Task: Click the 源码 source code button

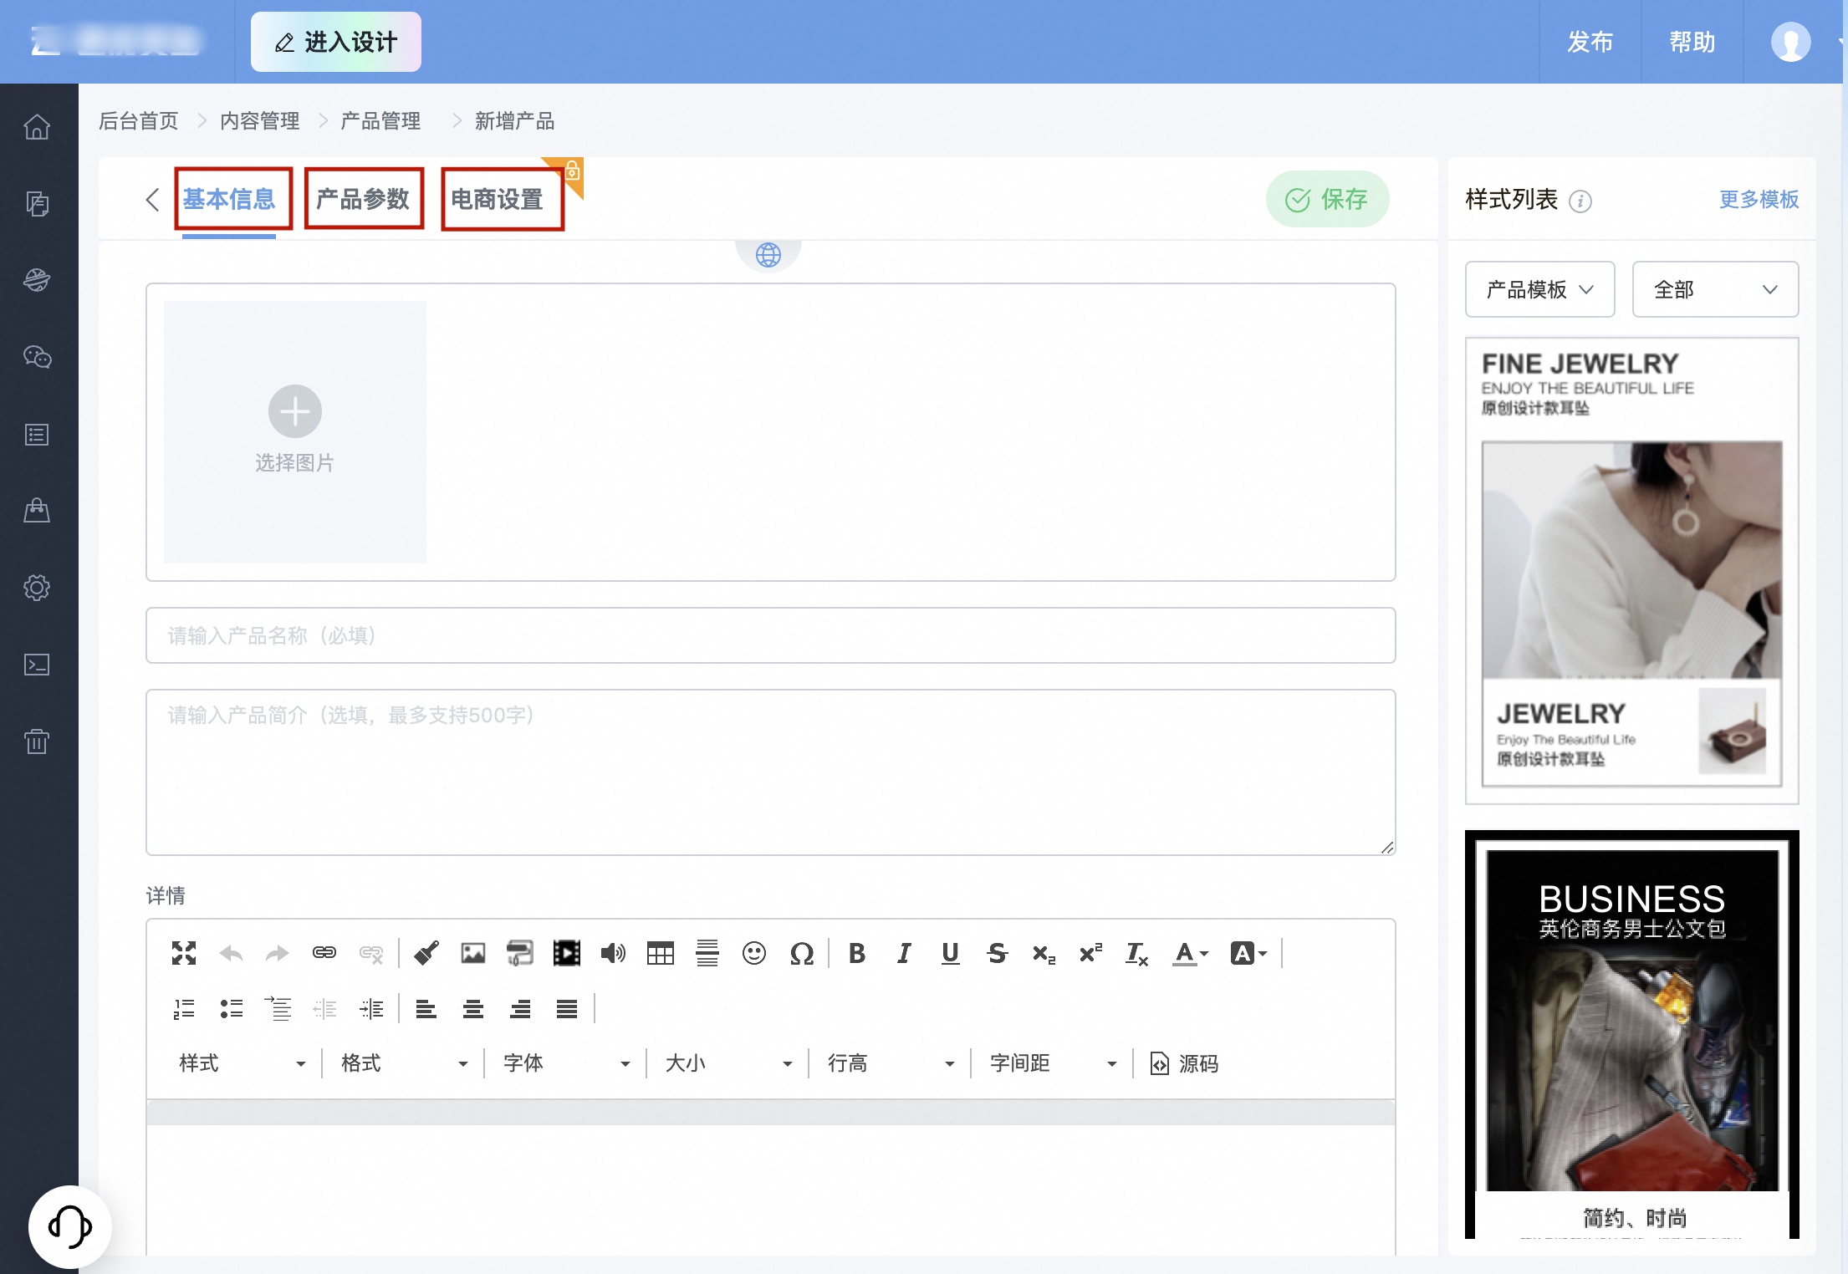Action: pyautogui.click(x=1185, y=1063)
